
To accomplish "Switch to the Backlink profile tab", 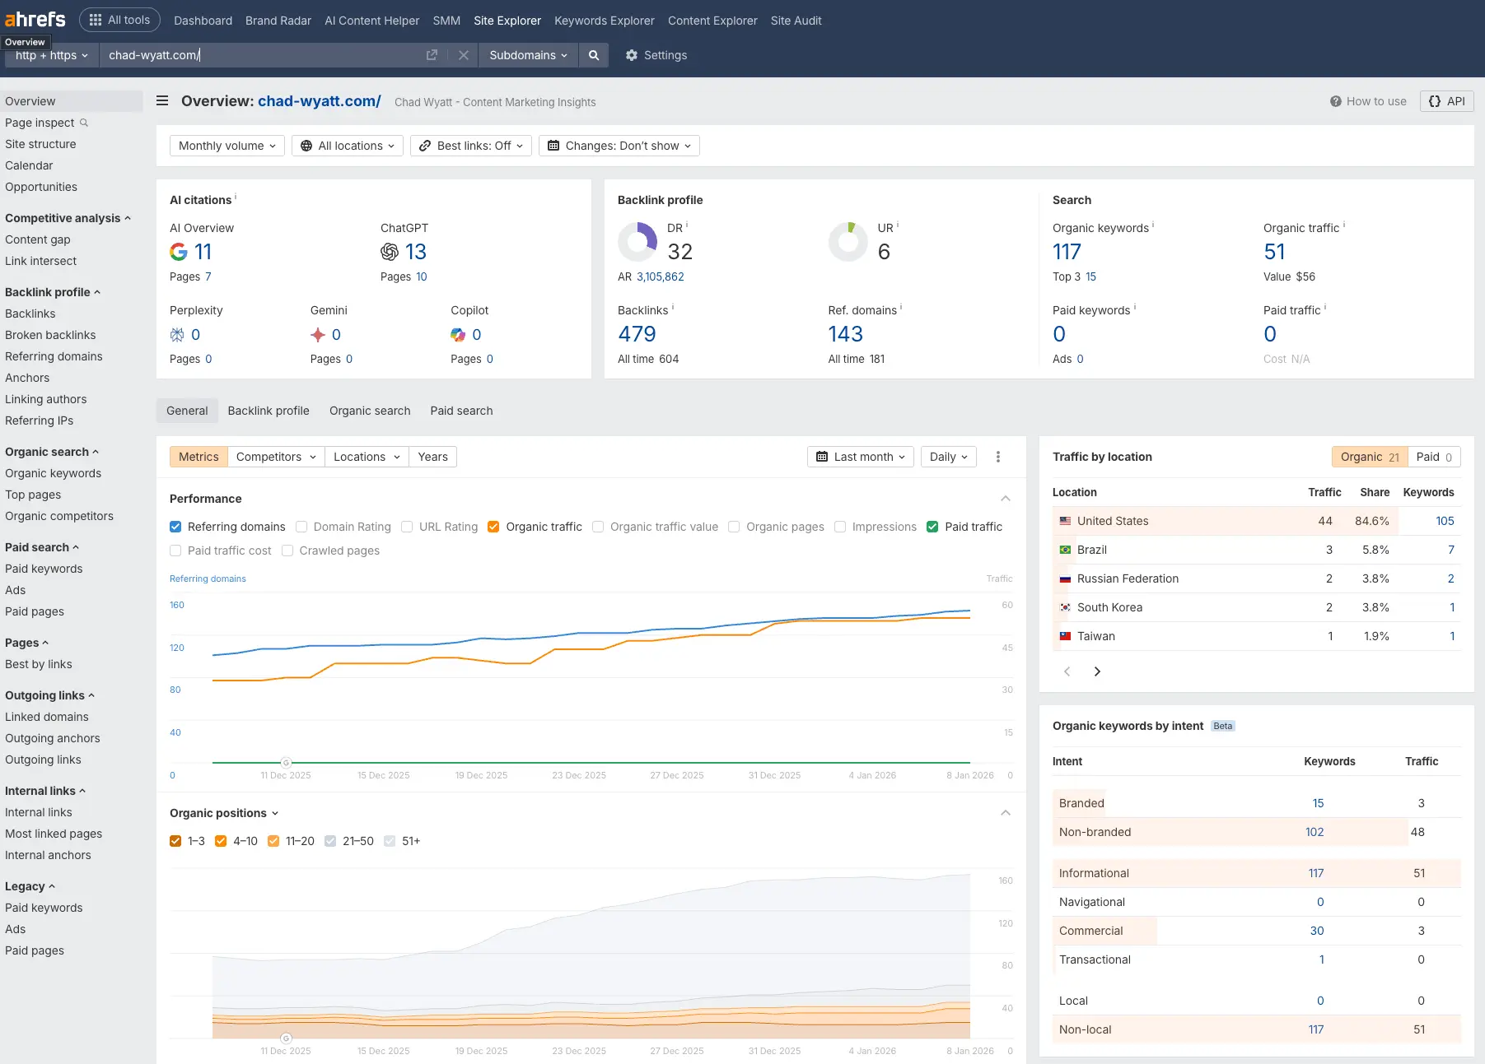I will click(x=269, y=411).
